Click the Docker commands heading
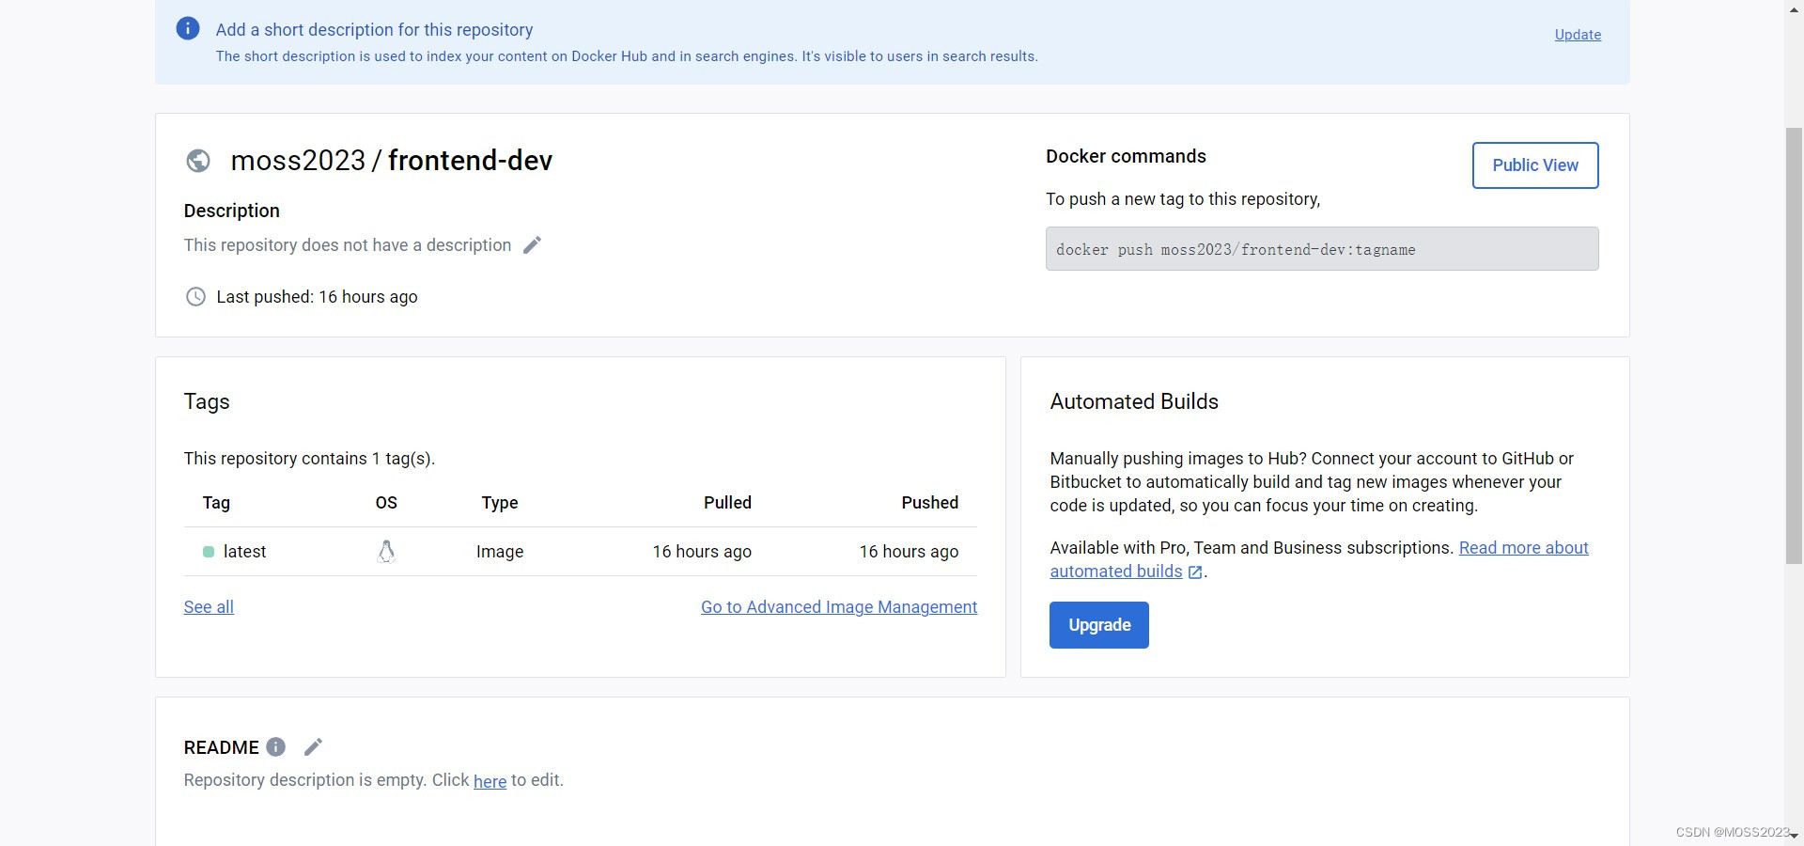The width and height of the screenshot is (1804, 846). click(1126, 156)
